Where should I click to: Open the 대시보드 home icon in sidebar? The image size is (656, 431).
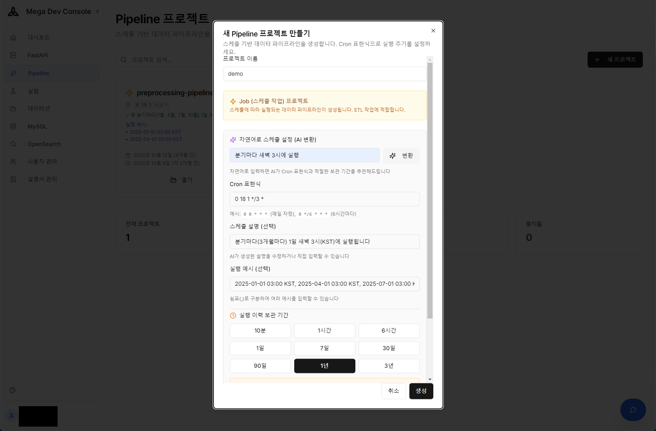point(13,37)
